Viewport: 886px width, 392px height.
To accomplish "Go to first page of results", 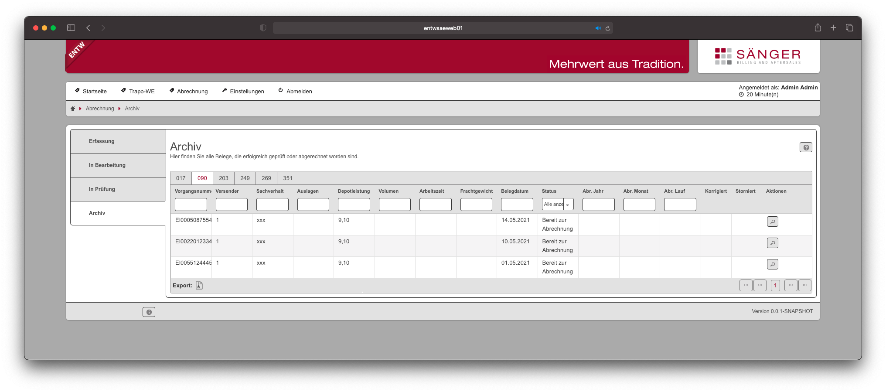I will tap(746, 285).
